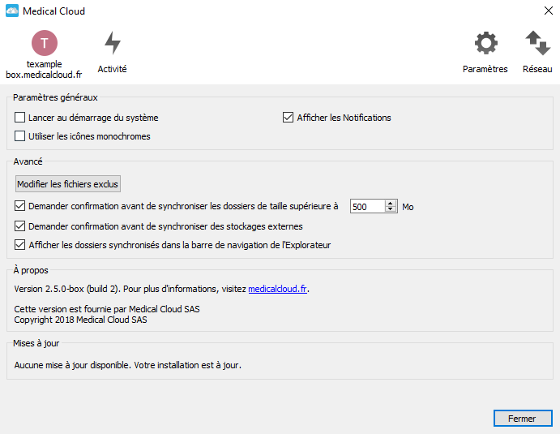
Task: Select the Paramètres gear icon
Action: pyautogui.click(x=486, y=43)
